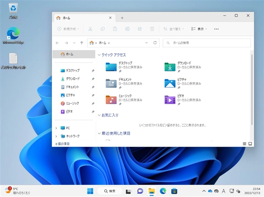The width and height of the screenshot is (264, 197).
Task: Select the Microsoft Edge desktop shortcut
Action: pos(13,36)
